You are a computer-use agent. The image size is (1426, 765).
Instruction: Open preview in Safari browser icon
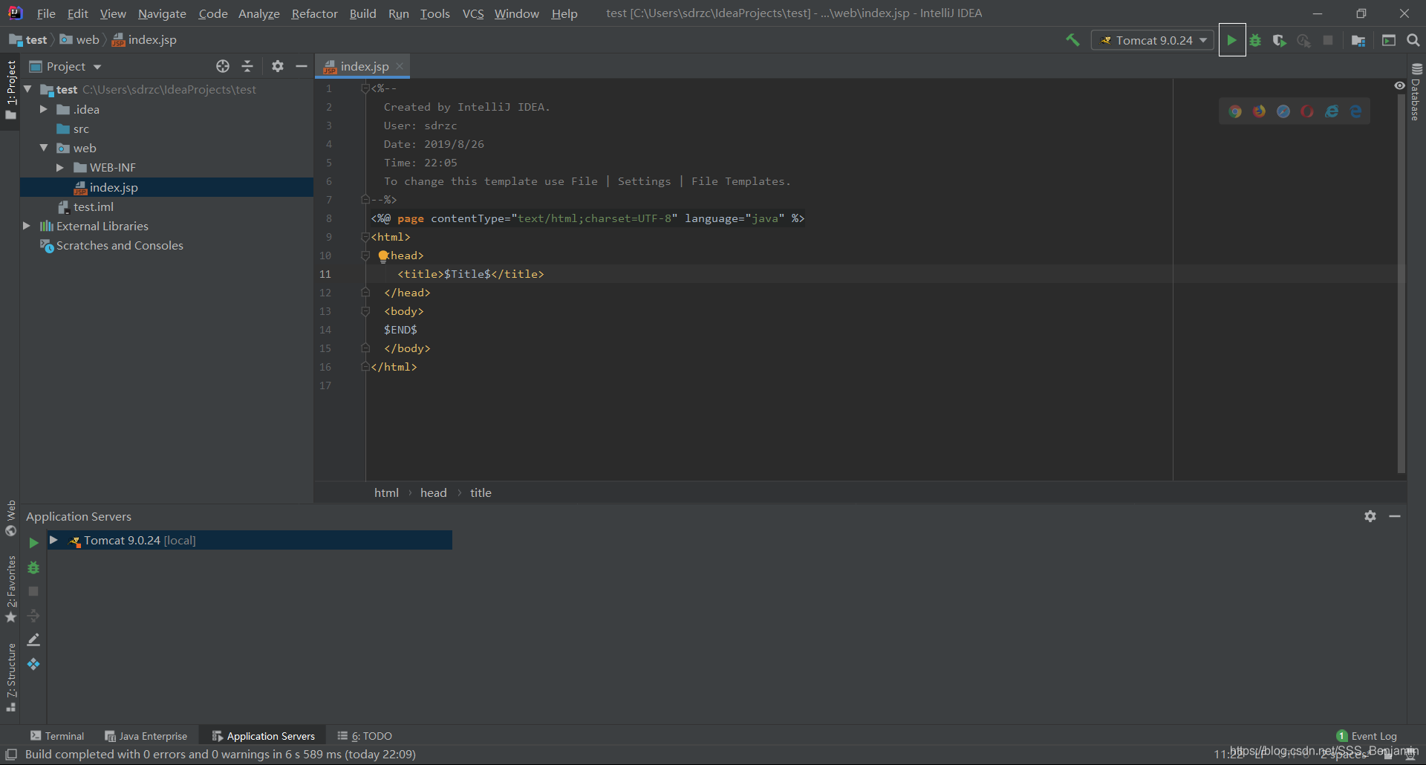click(1283, 111)
